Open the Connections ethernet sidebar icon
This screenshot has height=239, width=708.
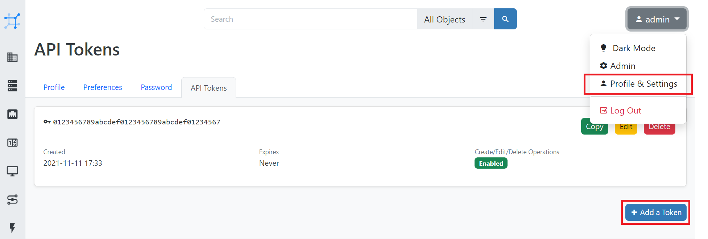12,114
